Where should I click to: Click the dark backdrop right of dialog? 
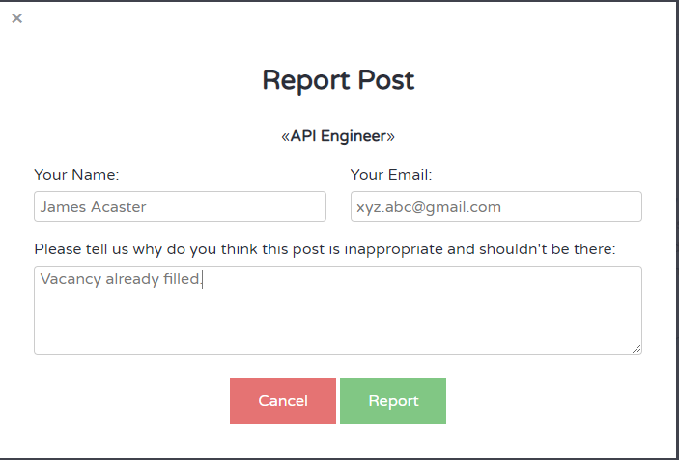tap(677, 230)
